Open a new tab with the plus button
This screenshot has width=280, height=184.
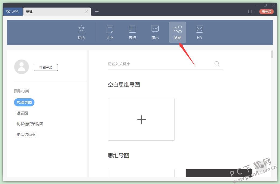[97, 12]
